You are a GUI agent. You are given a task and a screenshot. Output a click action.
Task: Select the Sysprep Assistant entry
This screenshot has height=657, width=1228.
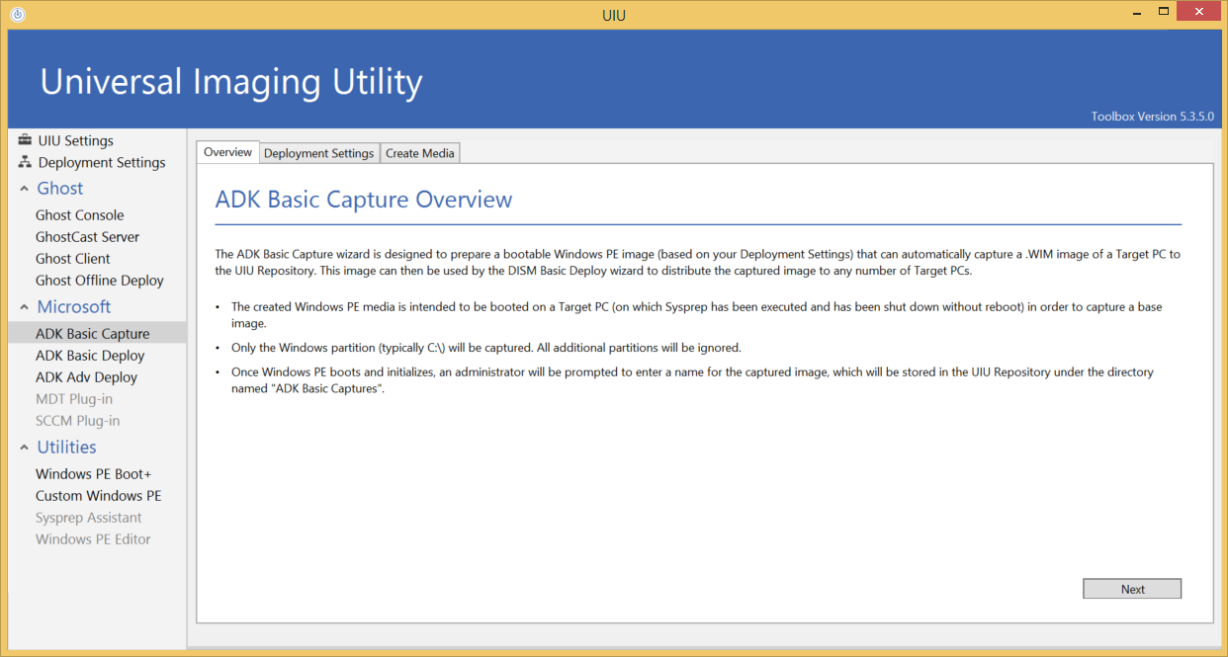pos(89,518)
